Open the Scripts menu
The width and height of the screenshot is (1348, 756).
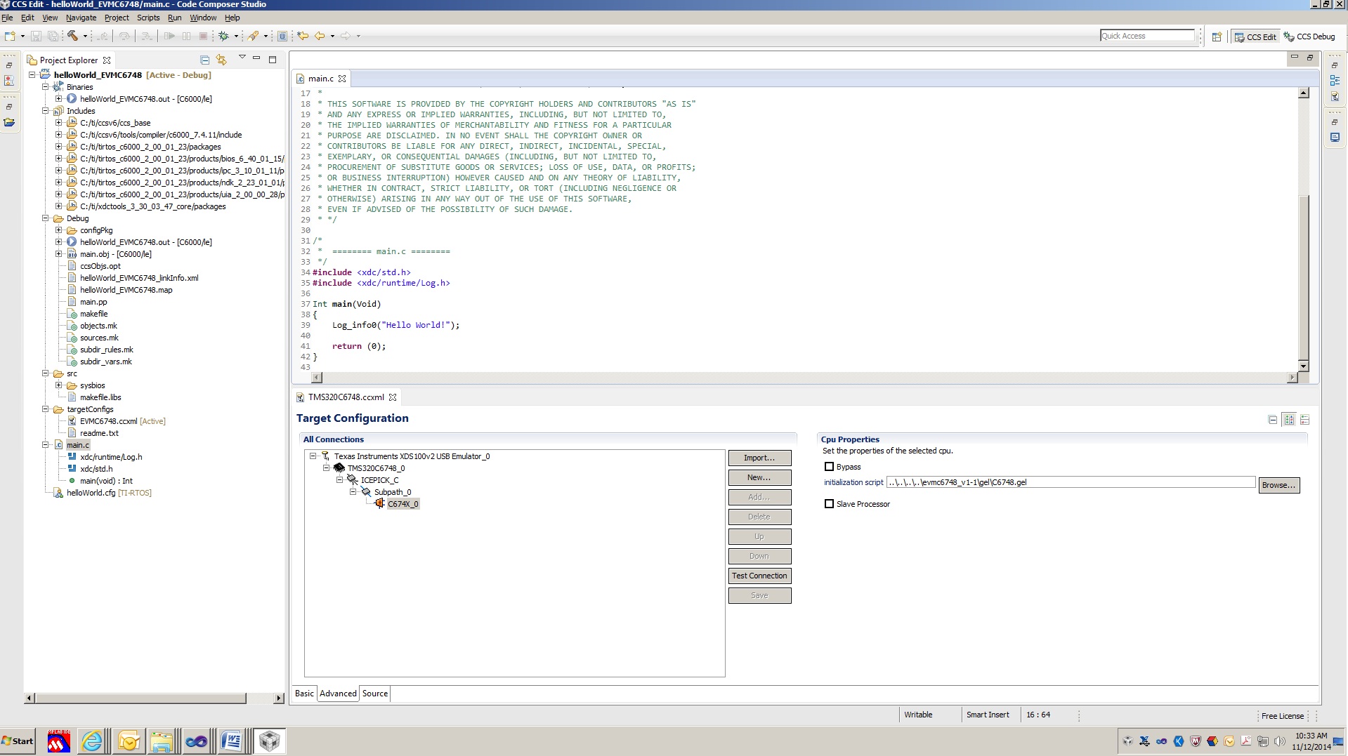click(148, 18)
